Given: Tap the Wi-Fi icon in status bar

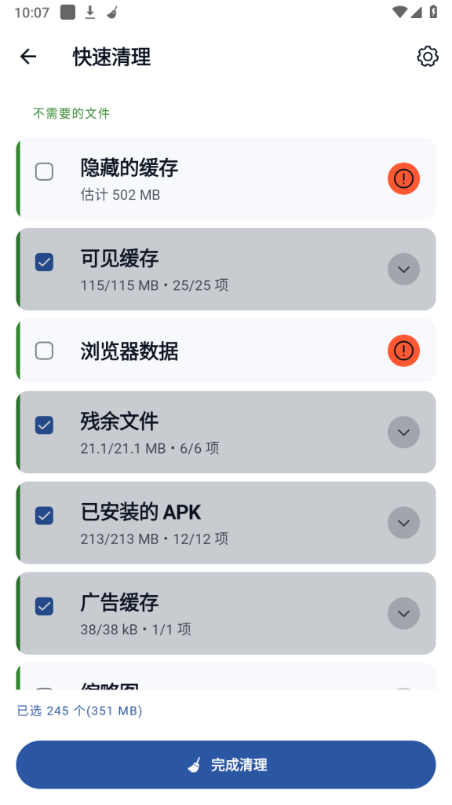Looking at the screenshot, I should coord(399,13).
